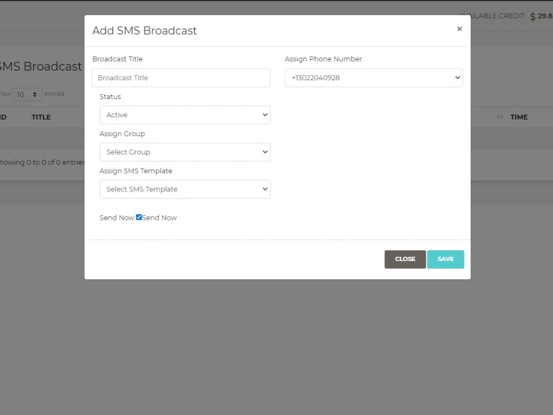Click the Assign SMS Template label
This screenshot has width=553, height=415.
click(x=136, y=171)
